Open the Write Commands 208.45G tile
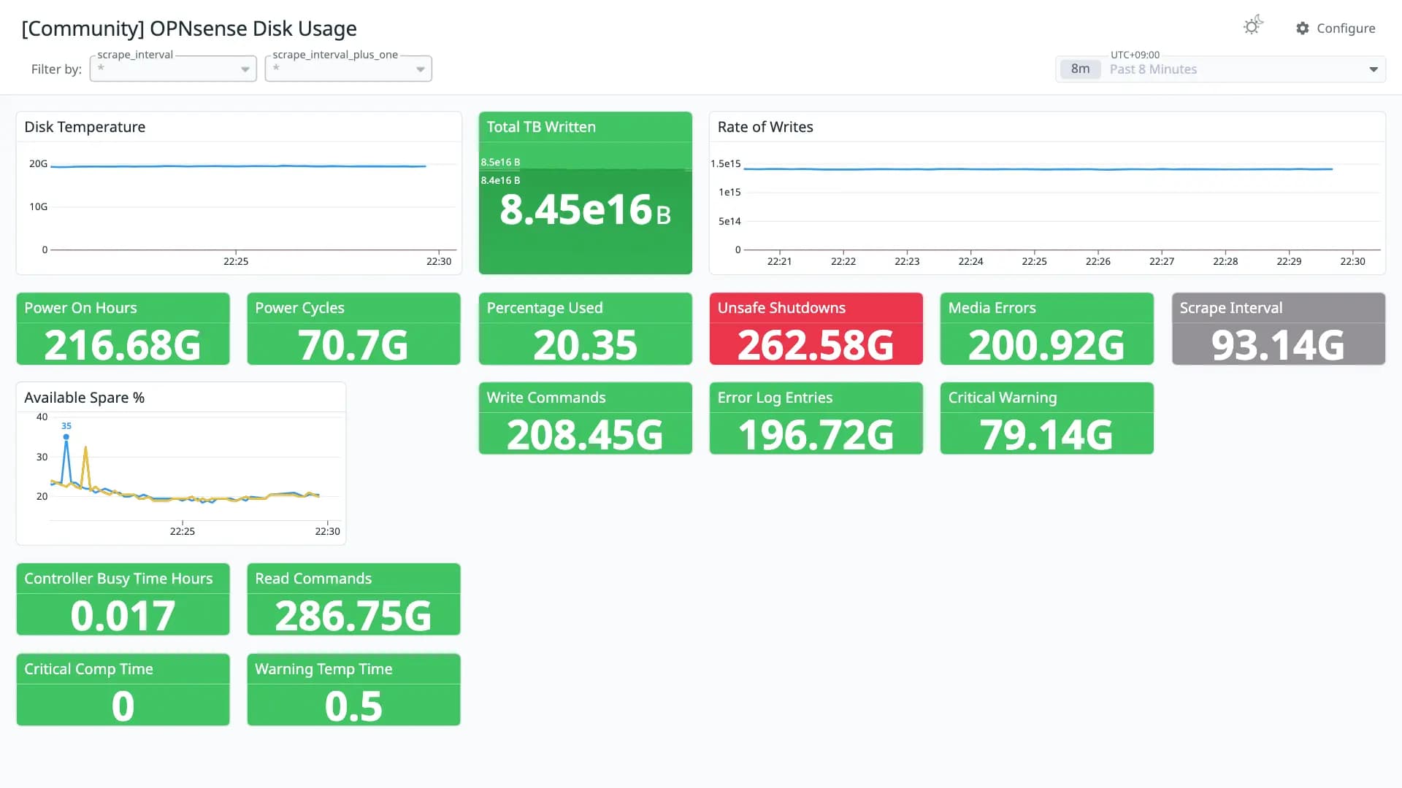The height and width of the screenshot is (788, 1402). point(585,419)
